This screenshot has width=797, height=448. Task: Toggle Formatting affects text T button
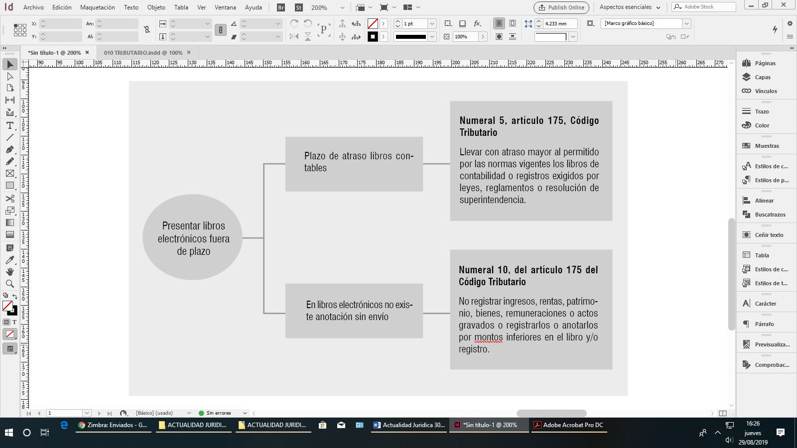14,322
